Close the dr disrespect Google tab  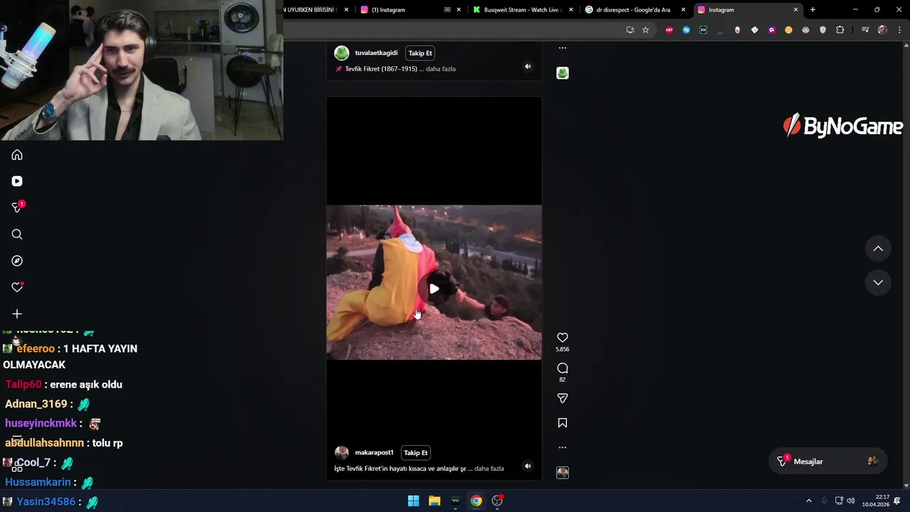pos(684,10)
